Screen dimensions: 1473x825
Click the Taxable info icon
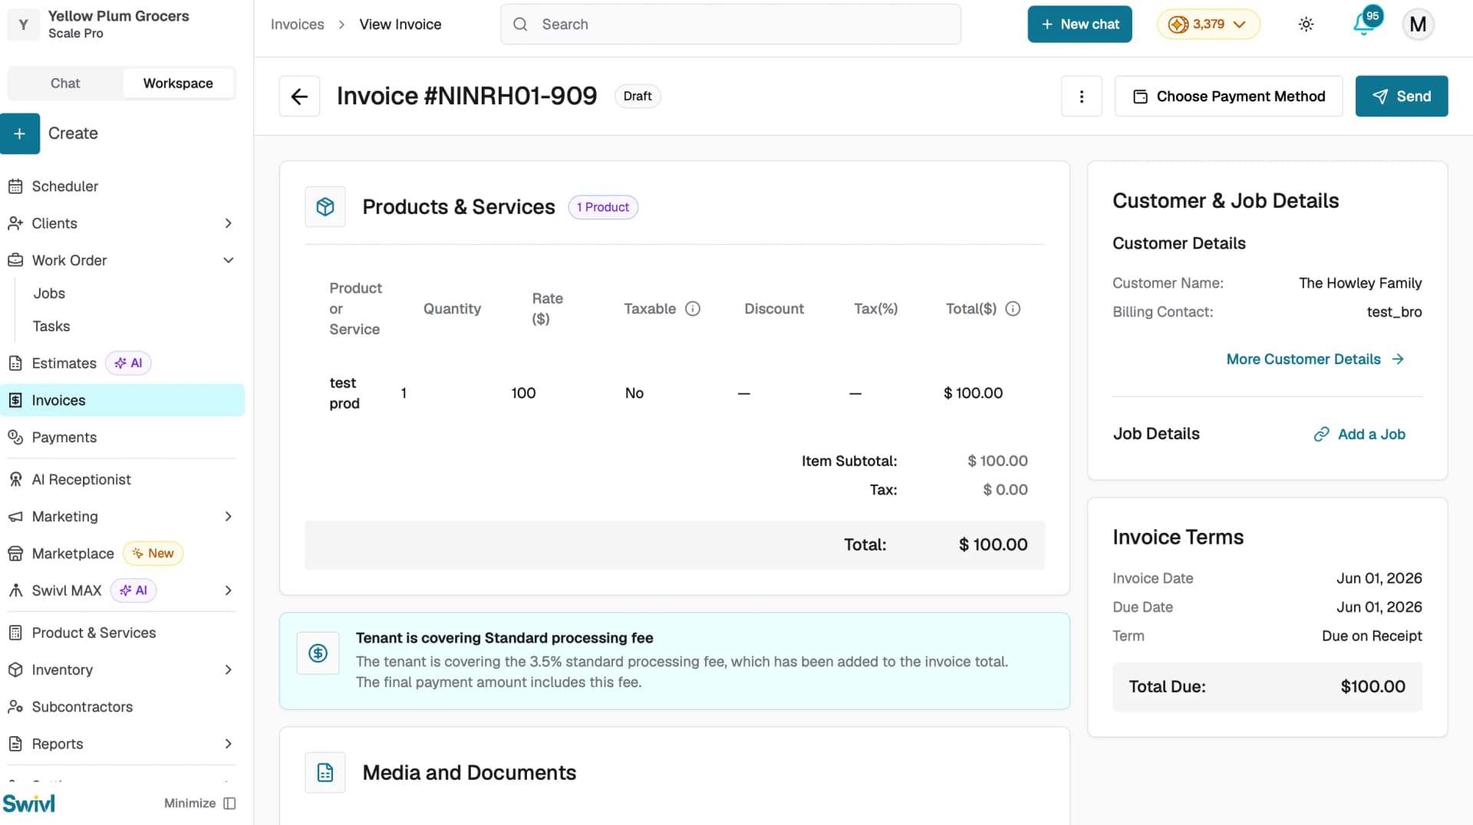pyautogui.click(x=693, y=308)
